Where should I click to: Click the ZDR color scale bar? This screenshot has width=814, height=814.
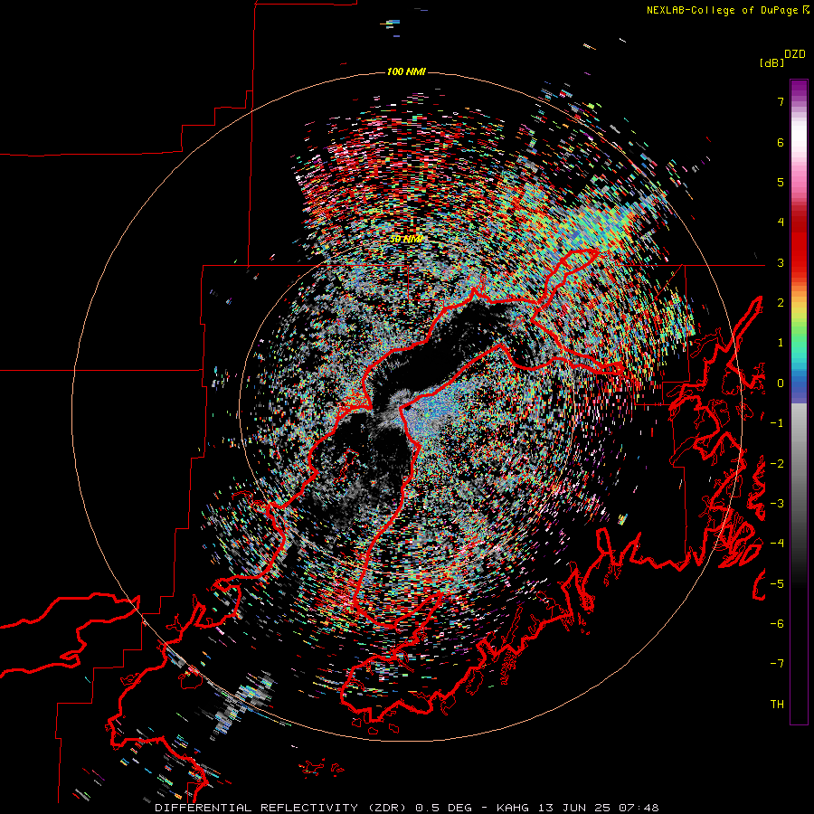[x=799, y=402]
